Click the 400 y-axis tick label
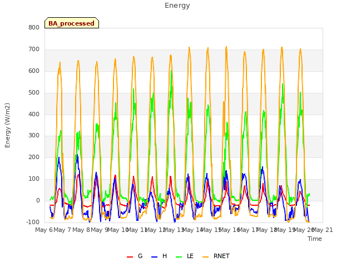This screenshot has height=267, width=356. click(34, 114)
